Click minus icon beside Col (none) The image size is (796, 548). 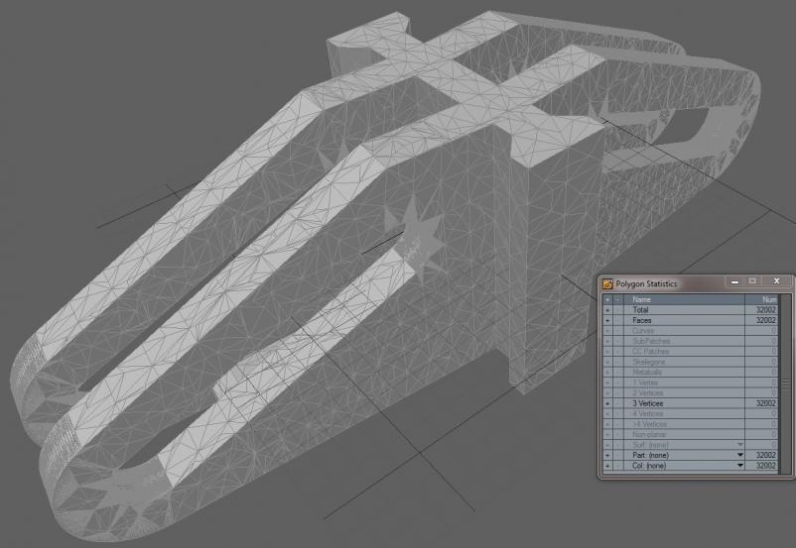(x=618, y=465)
